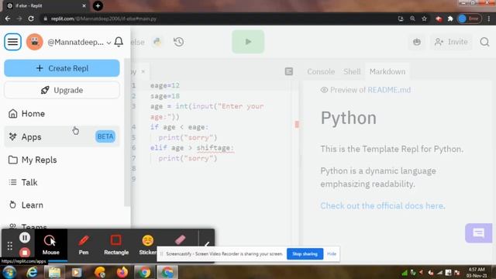Click the error marker in editor scrollbar
Viewport: 496px width, 279px height.
click(297, 124)
